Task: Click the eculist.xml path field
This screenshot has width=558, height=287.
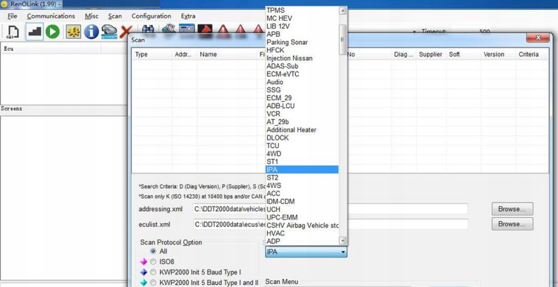Action: (330, 224)
